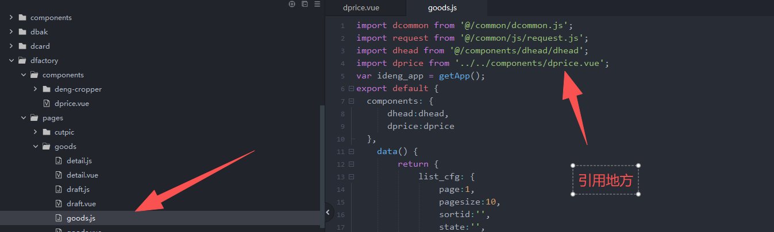Toggle code fold at line 11 data()
The width and height of the screenshot is (774, 232).
coord(351,152)
